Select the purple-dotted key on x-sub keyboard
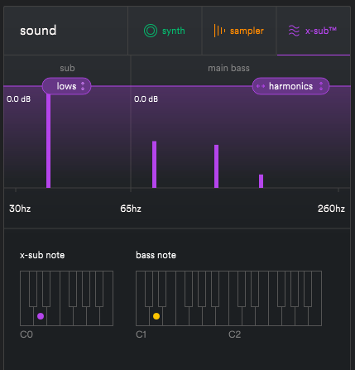 pyautogui.click(x=41, y=316)
